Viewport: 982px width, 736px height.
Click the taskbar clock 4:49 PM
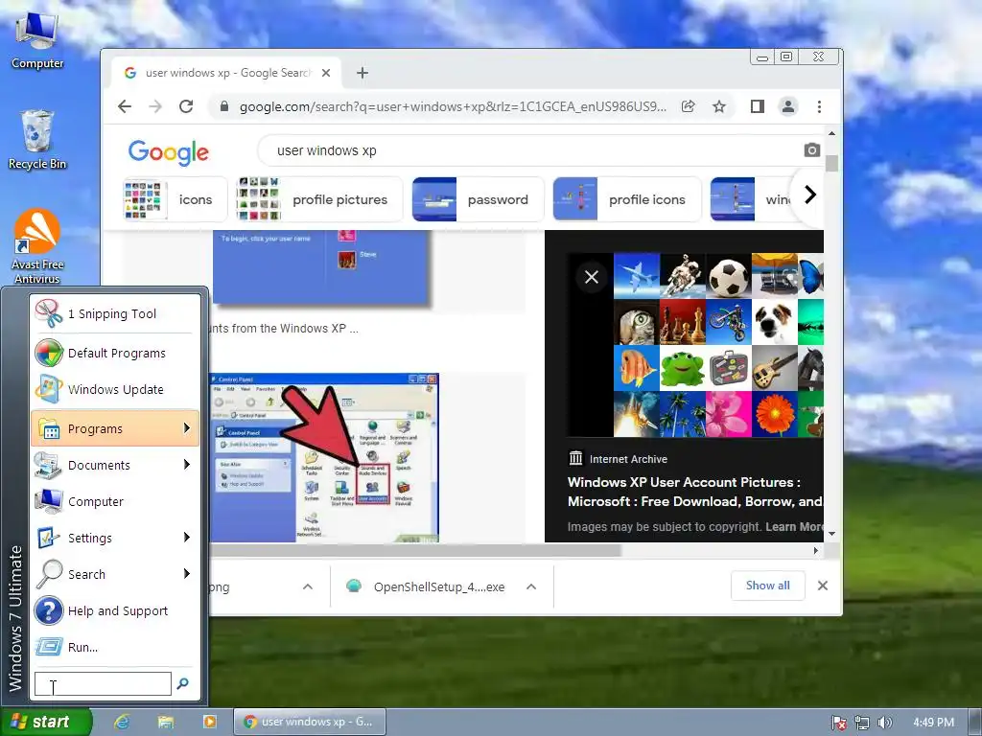coord(933,723)
